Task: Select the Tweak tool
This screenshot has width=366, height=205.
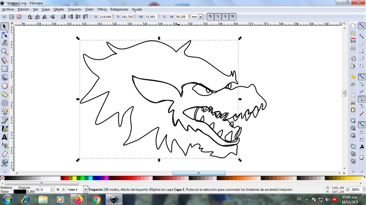Action: (5, 43)
